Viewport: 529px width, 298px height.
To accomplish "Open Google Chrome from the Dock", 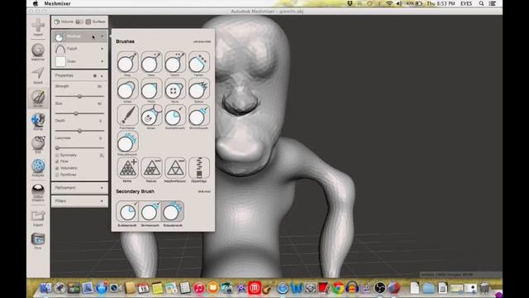I will pos(338,288).
